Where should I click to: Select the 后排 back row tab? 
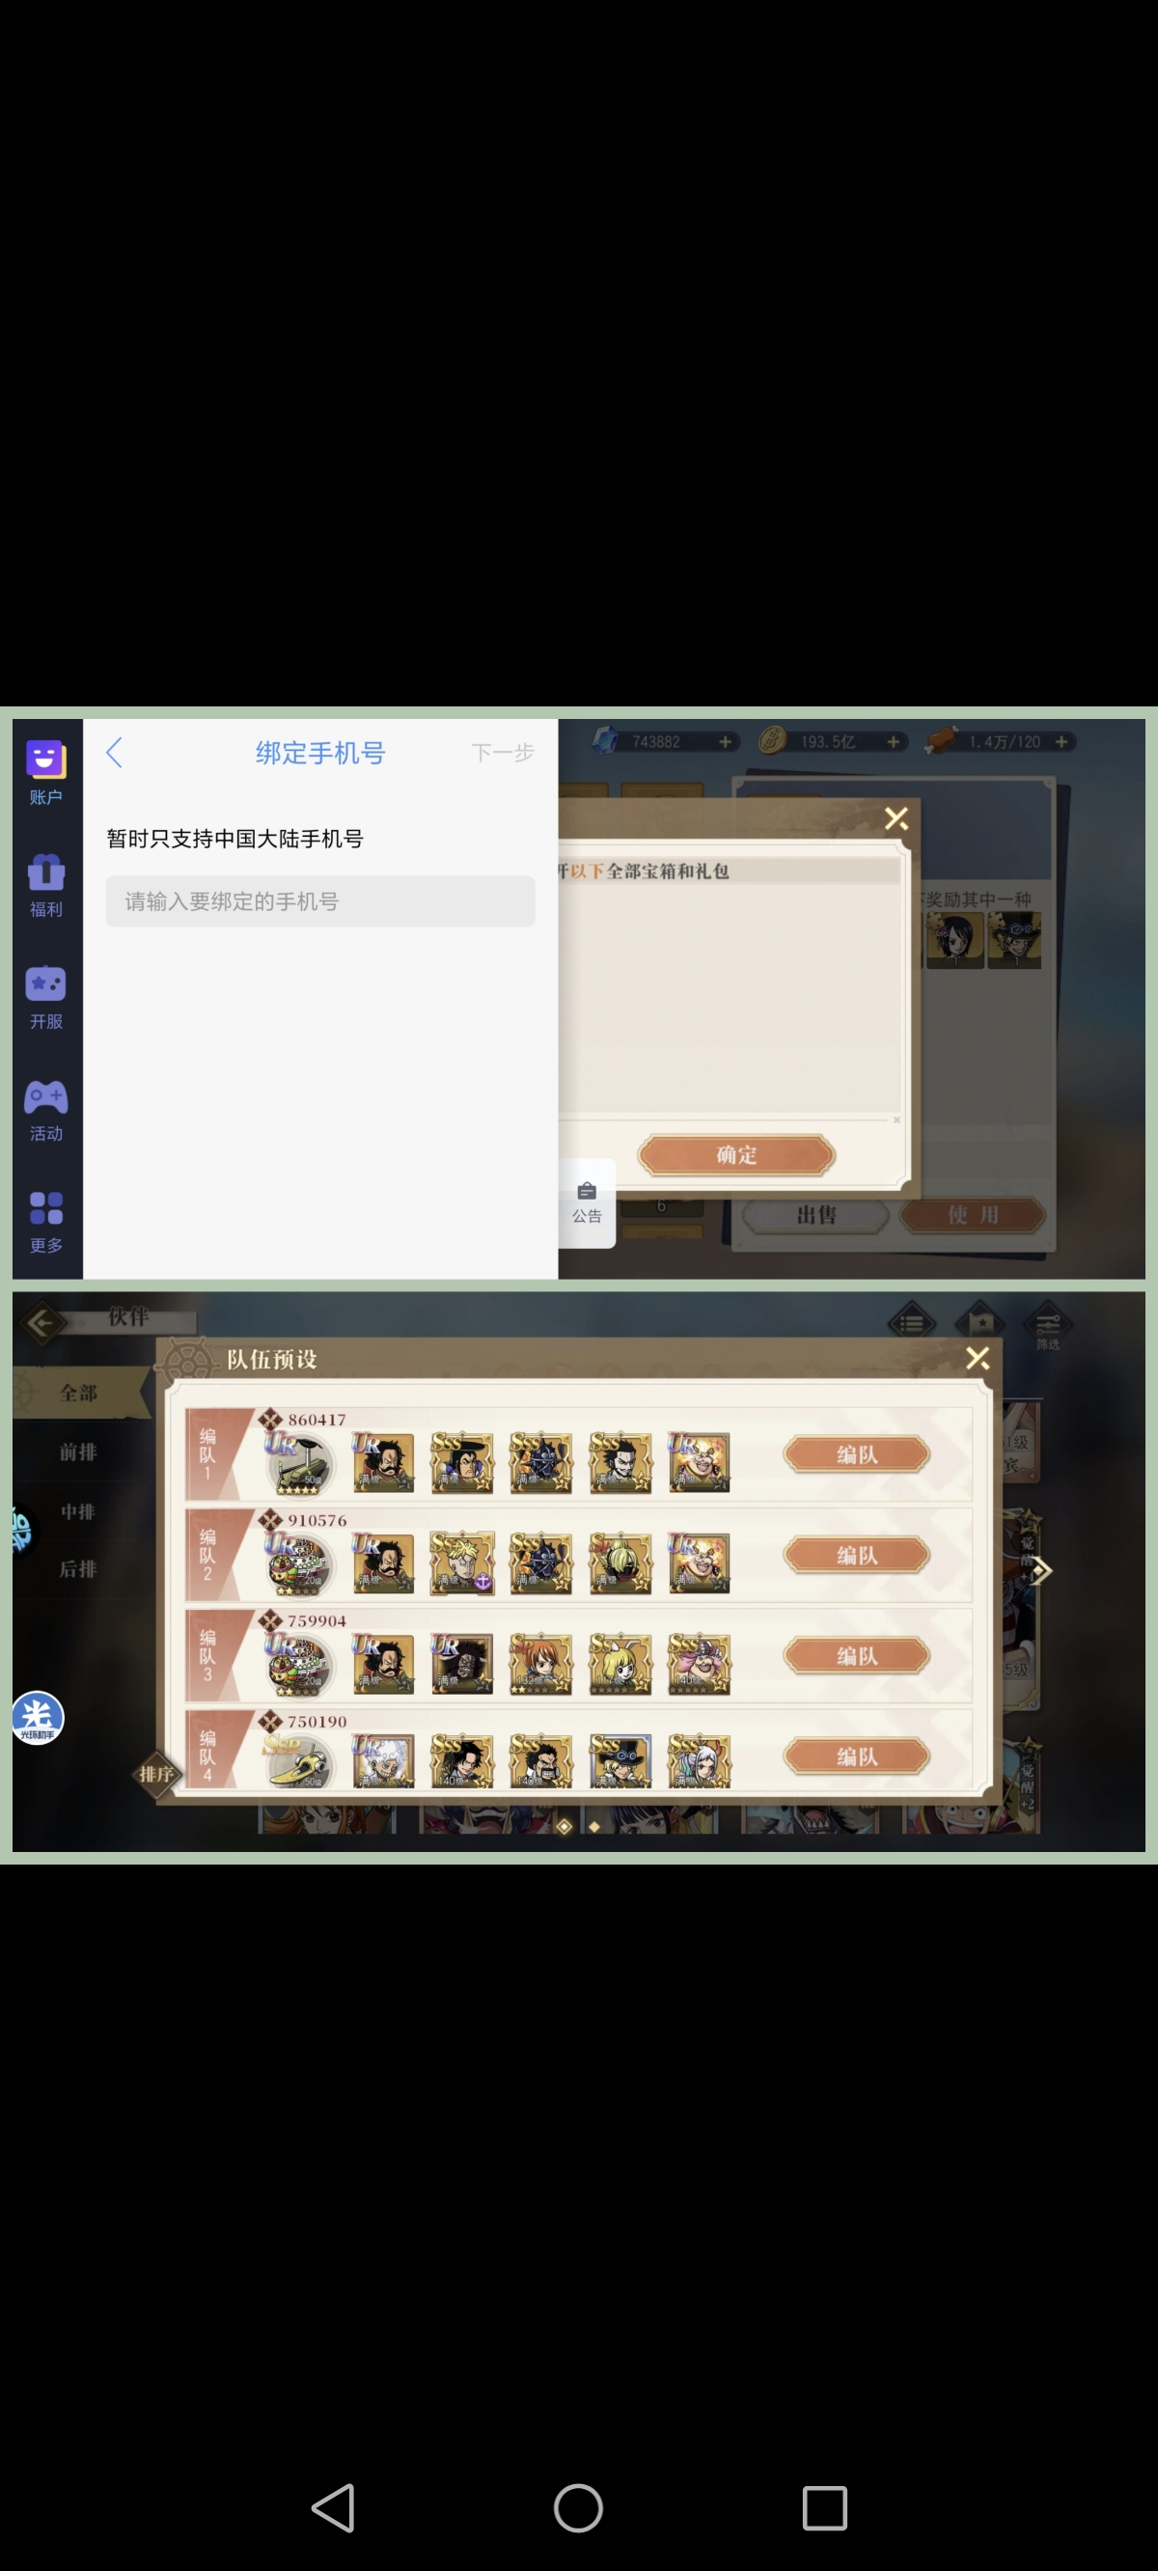[x=78, y=1569]
